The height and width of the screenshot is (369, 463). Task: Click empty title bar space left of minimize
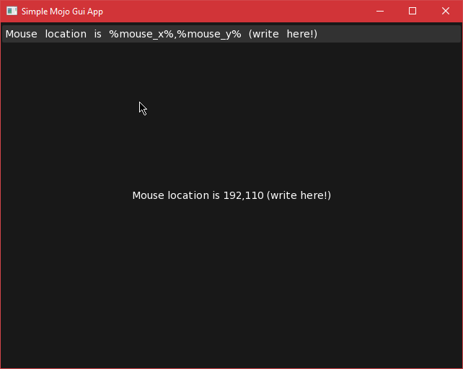(x=238, y=12)
